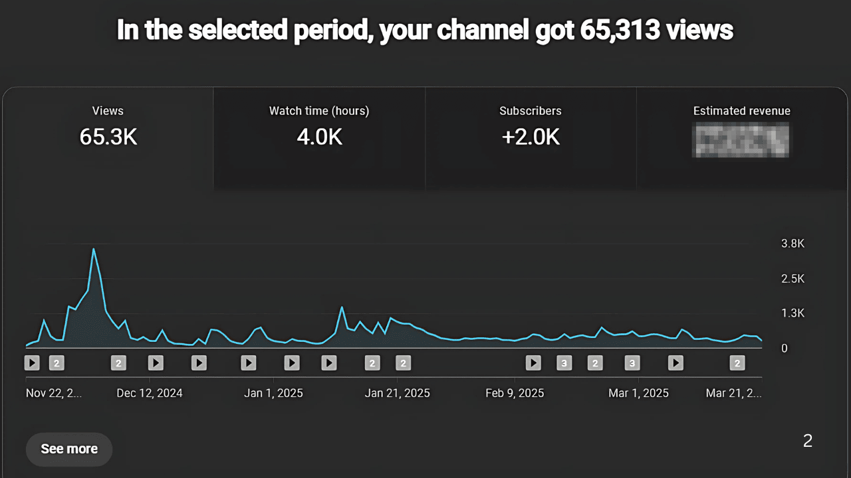Click the "2" marker left of Dec 12 play marker
Viewport: 851px width, 478px height.
click(118, 363)
